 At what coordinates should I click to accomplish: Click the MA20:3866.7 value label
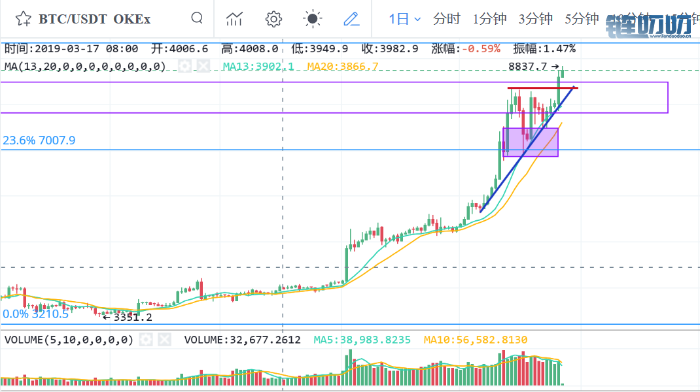342,67
